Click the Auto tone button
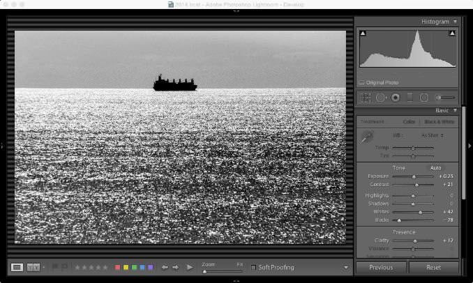Image resolution: width=473 pixels, height=283 pixels. pos(435,168)
